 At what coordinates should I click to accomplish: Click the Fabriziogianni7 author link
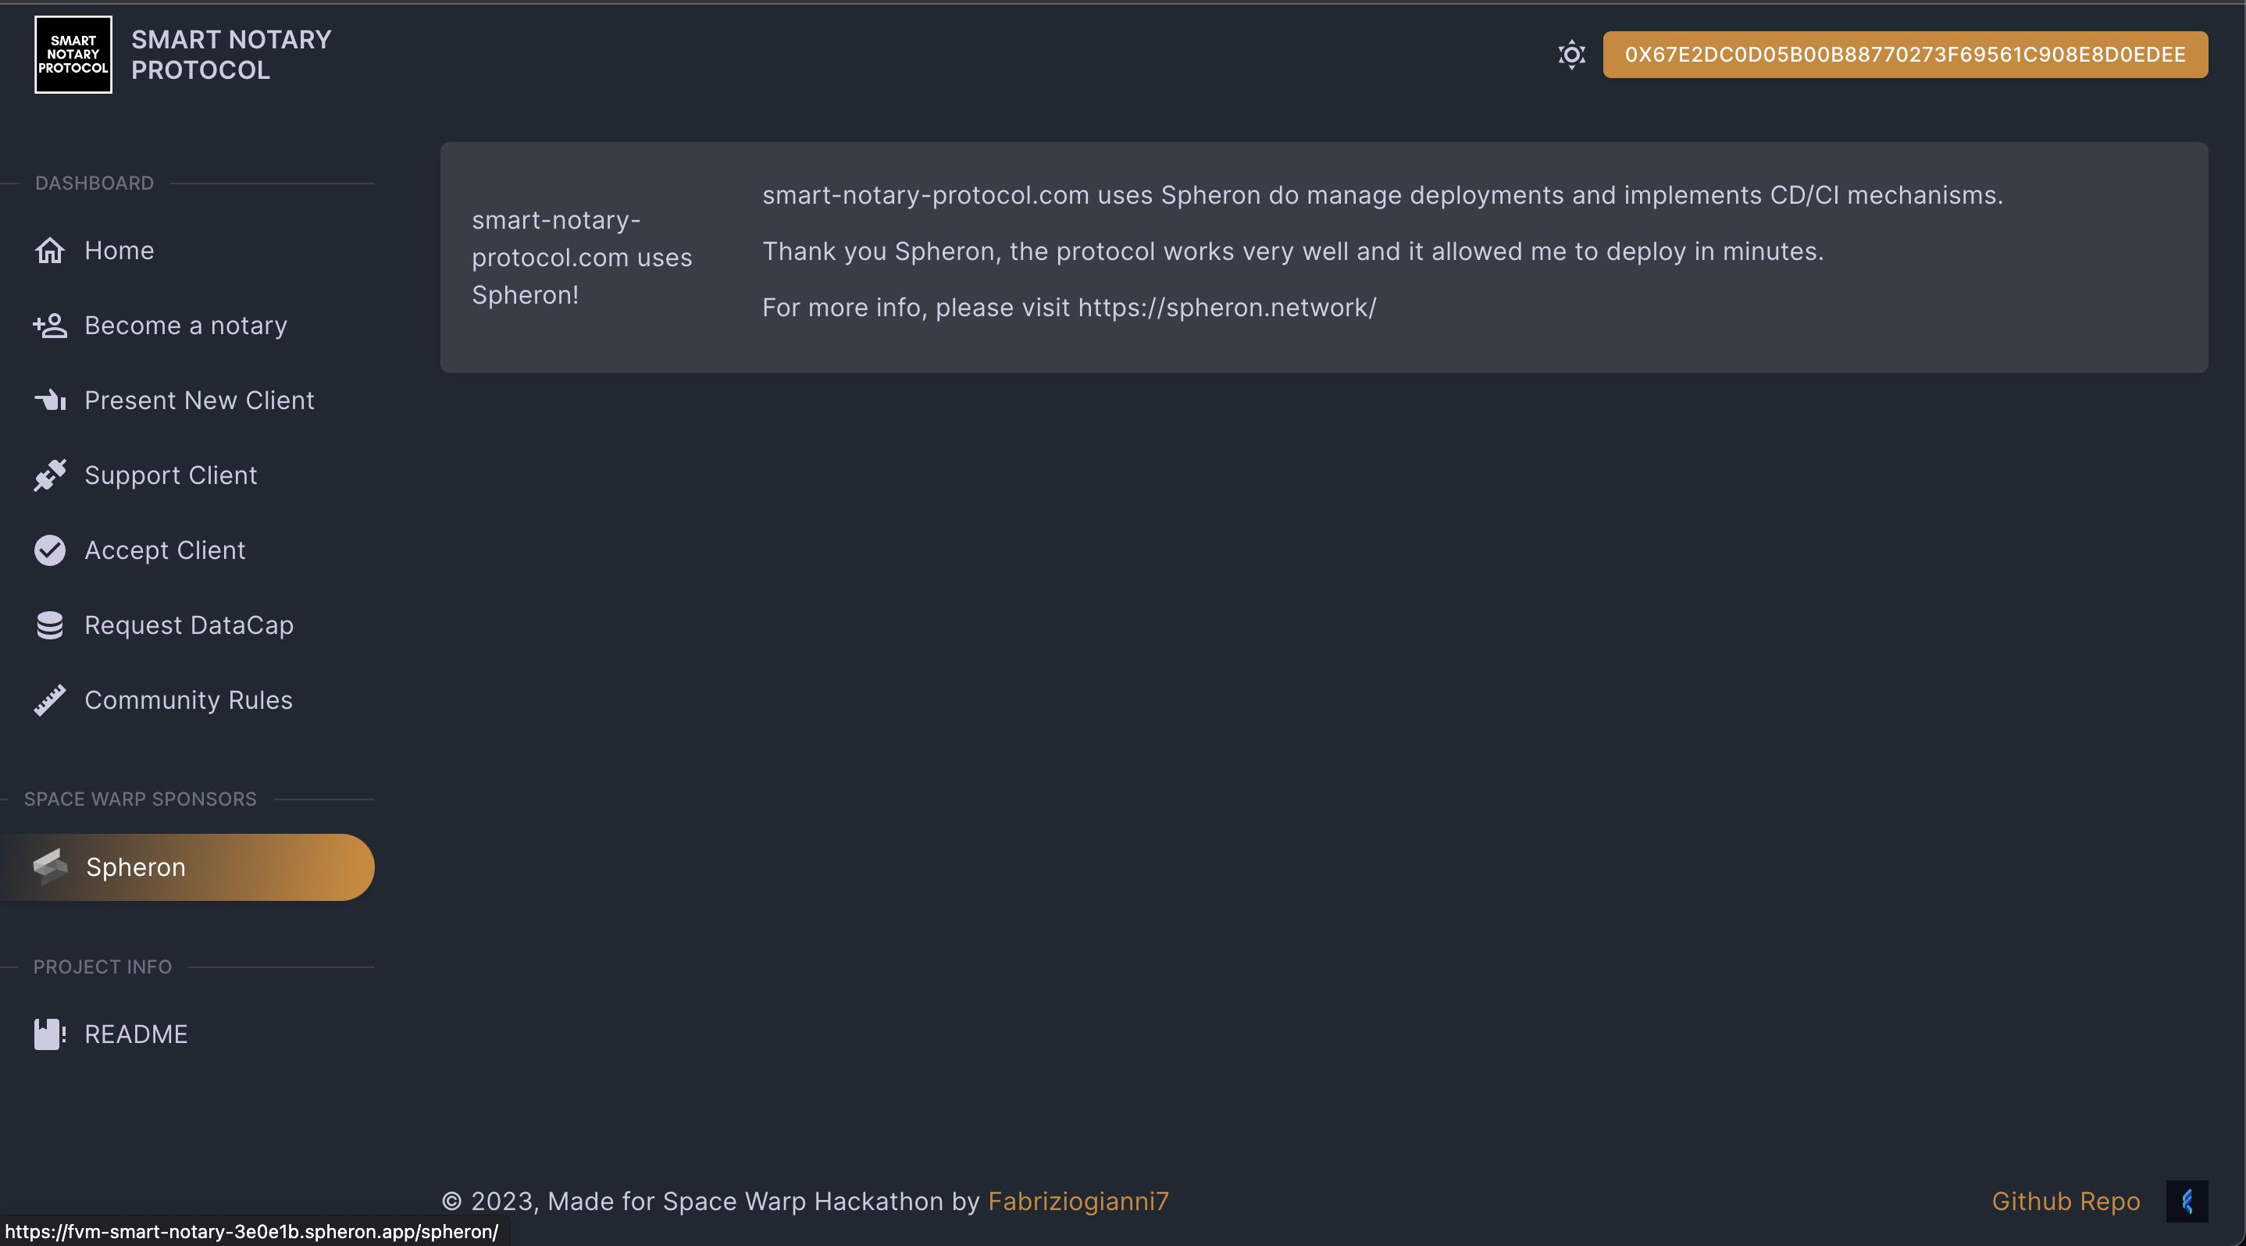pos(1078,1200)
